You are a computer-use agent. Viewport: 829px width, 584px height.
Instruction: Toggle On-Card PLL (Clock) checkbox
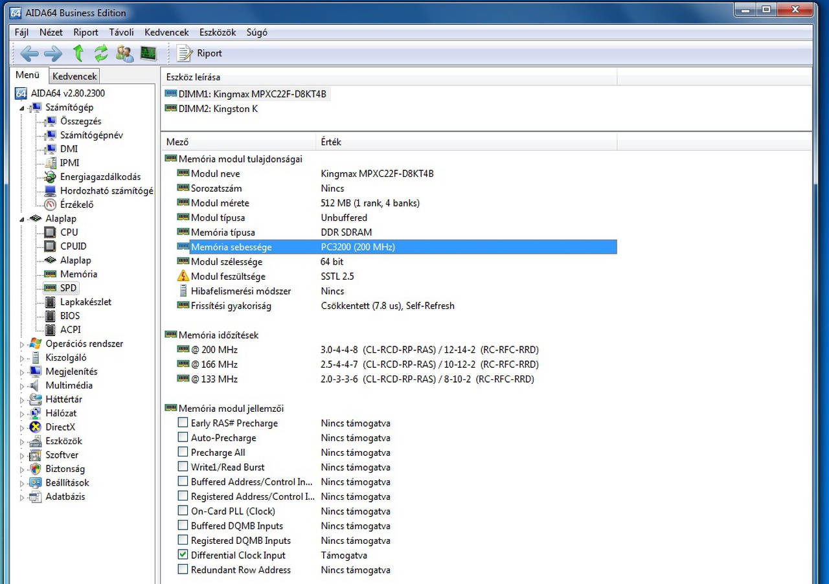[x=183, y=511]
